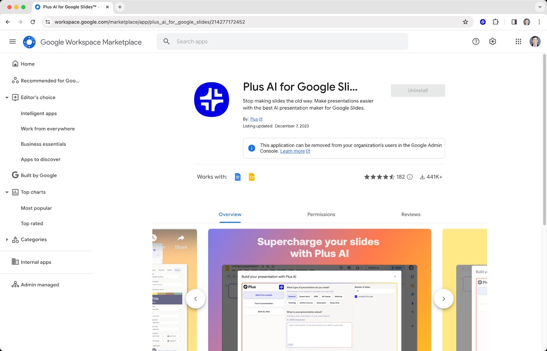Click the Google Docs works-with icon
This screenshot has width=547, height=351.
(x=238, y=177)
